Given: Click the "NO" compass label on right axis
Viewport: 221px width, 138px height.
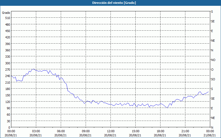Looking at the screenshot, I should [213, 60].
